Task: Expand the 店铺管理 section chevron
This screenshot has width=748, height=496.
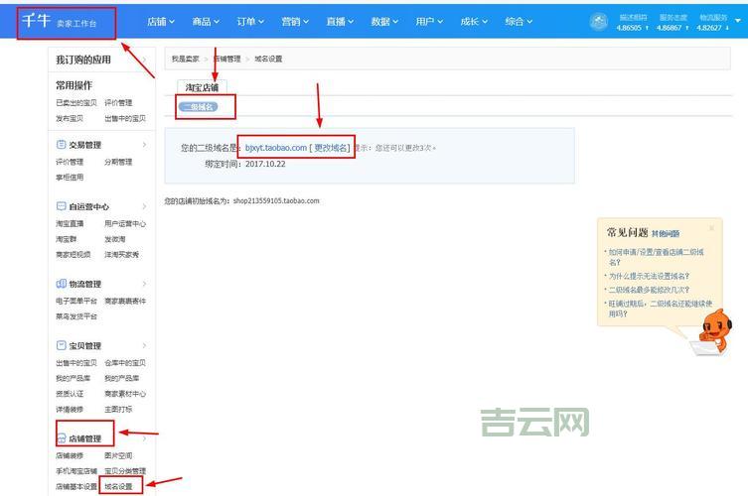Action: (x=145, y=438)
